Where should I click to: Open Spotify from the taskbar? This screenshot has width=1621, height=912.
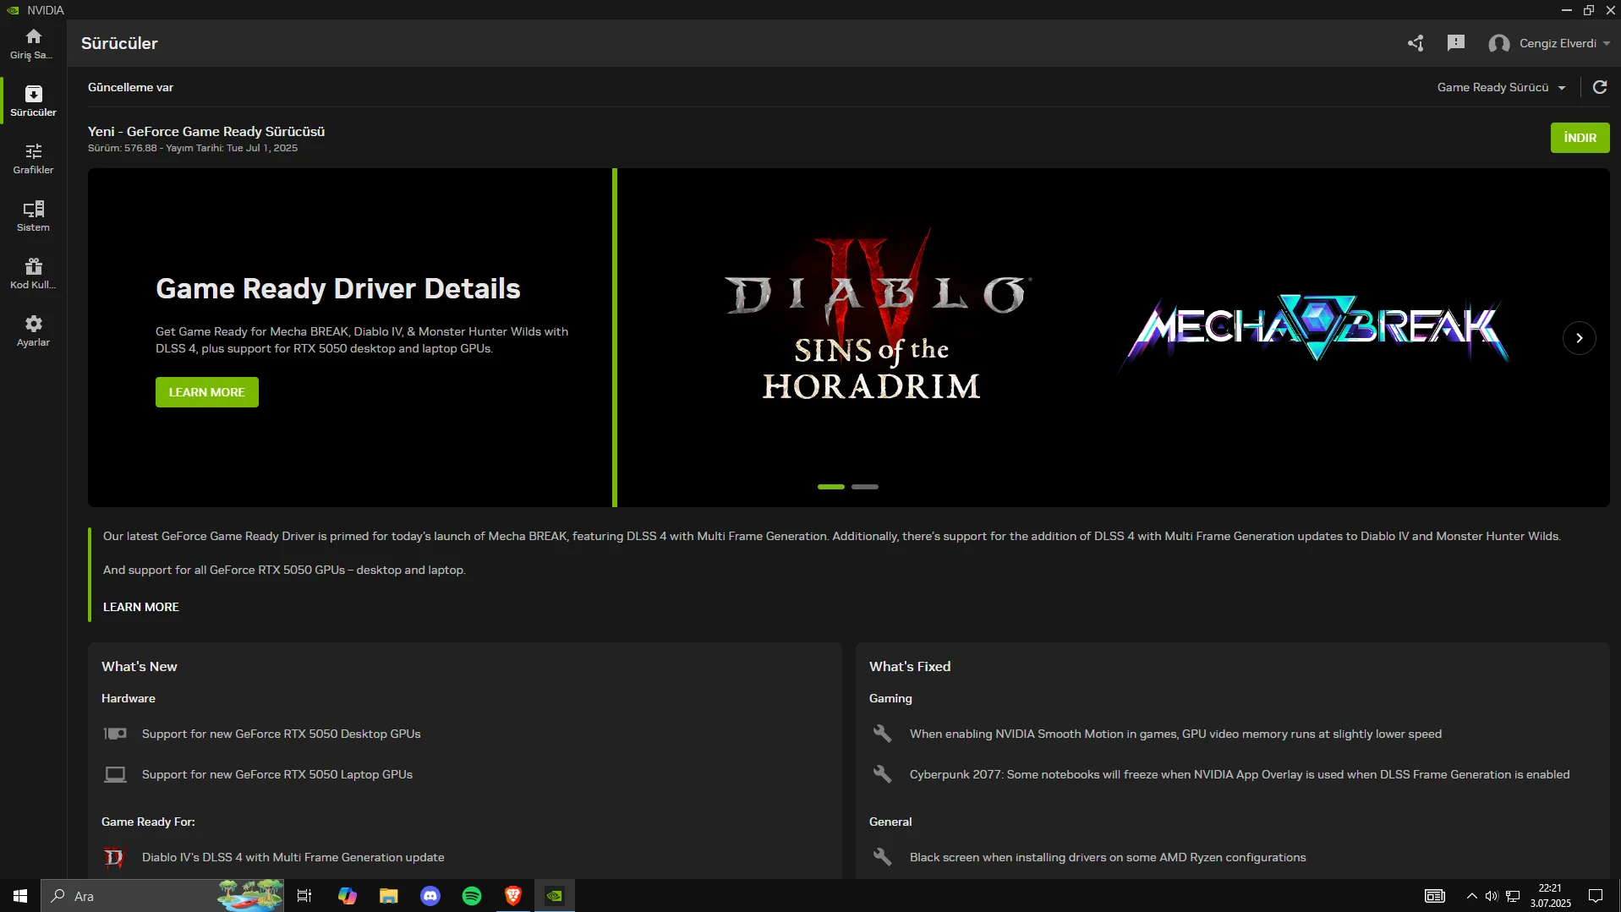coord(472,896)
